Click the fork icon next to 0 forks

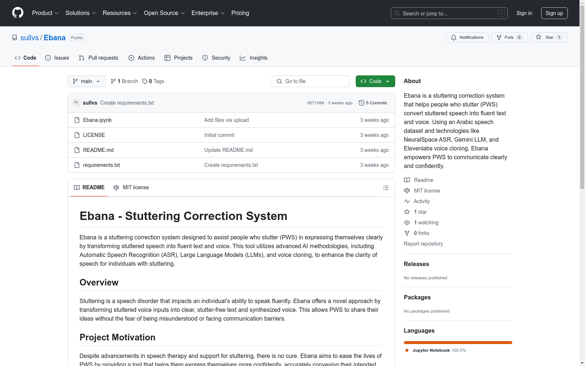pos(407,233)
